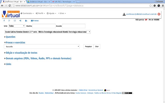This screenshot has width=165, height=103.
Task: Close the Google Drive Didático Virtual tab
Action: tap(49, 2)
